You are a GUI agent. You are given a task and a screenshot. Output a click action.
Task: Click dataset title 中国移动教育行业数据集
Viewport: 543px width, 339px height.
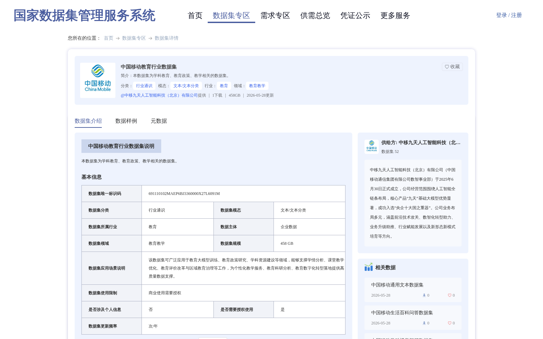coord(149,67)
